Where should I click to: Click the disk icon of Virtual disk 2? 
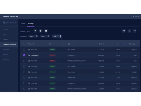click(x=29, y=55)
